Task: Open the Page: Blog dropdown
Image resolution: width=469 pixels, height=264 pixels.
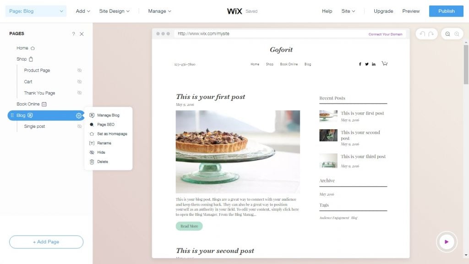Action: (x=36, y=11)
